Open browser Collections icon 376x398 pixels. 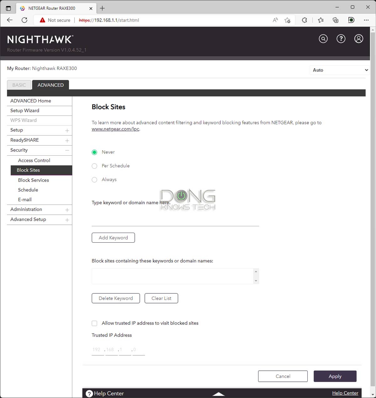click(336, 20)
